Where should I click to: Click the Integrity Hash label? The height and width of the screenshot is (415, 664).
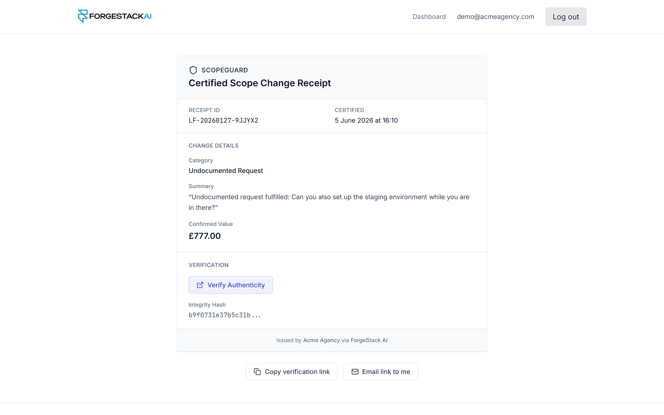(x=207, y=305)
